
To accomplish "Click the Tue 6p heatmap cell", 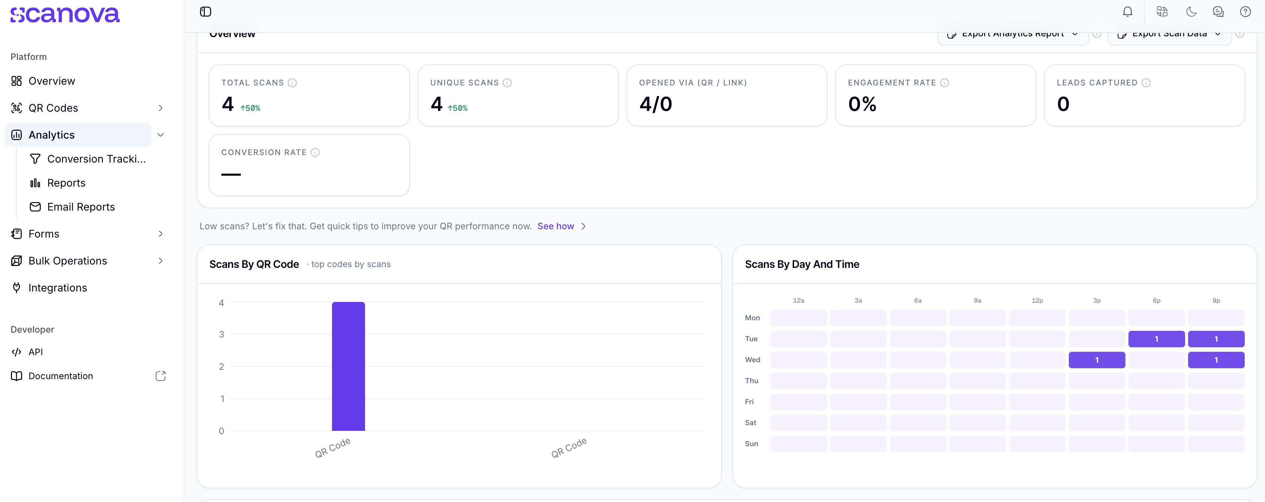I will coord(1156,339).
